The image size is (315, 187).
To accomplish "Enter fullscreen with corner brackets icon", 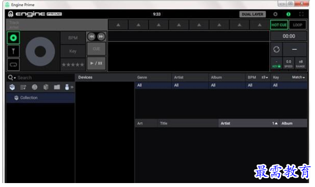I will tap(301, 14).
